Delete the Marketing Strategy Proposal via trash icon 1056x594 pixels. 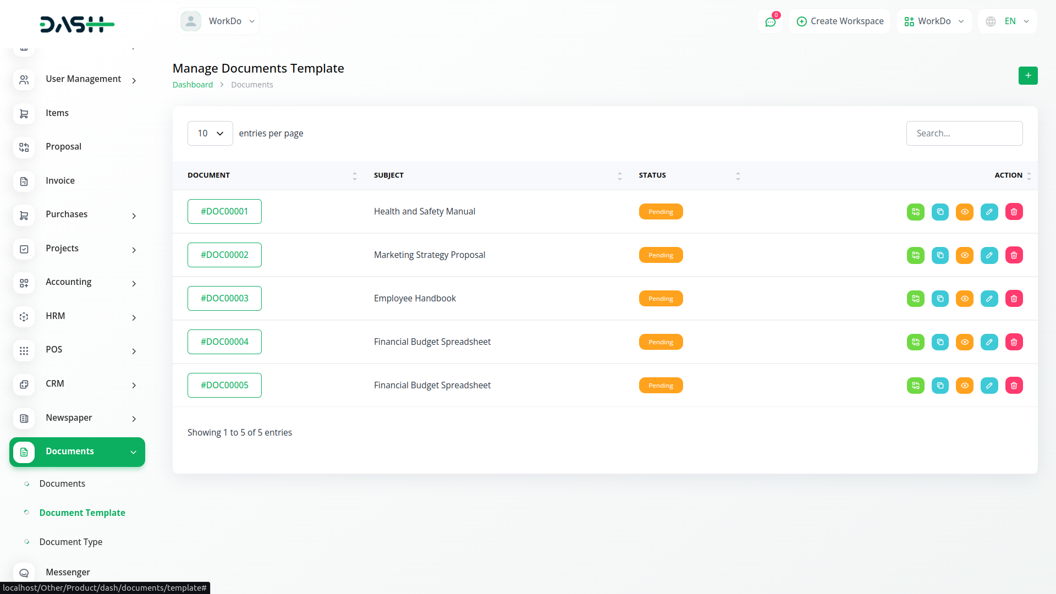[x=1014, y=255]
